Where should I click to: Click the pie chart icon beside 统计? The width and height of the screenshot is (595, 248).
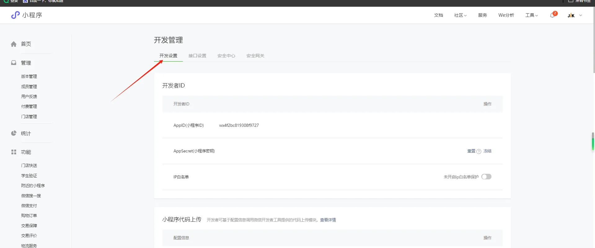coord(14,133)
